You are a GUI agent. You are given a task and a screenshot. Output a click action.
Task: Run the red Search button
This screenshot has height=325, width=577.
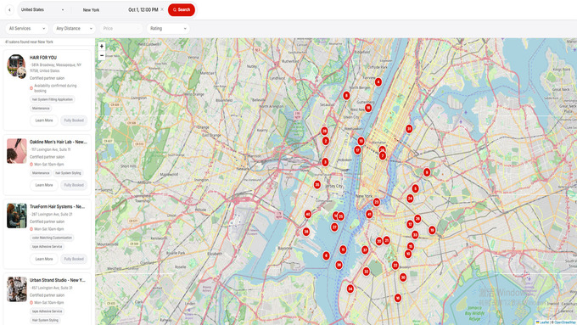[x=182, y=10]
